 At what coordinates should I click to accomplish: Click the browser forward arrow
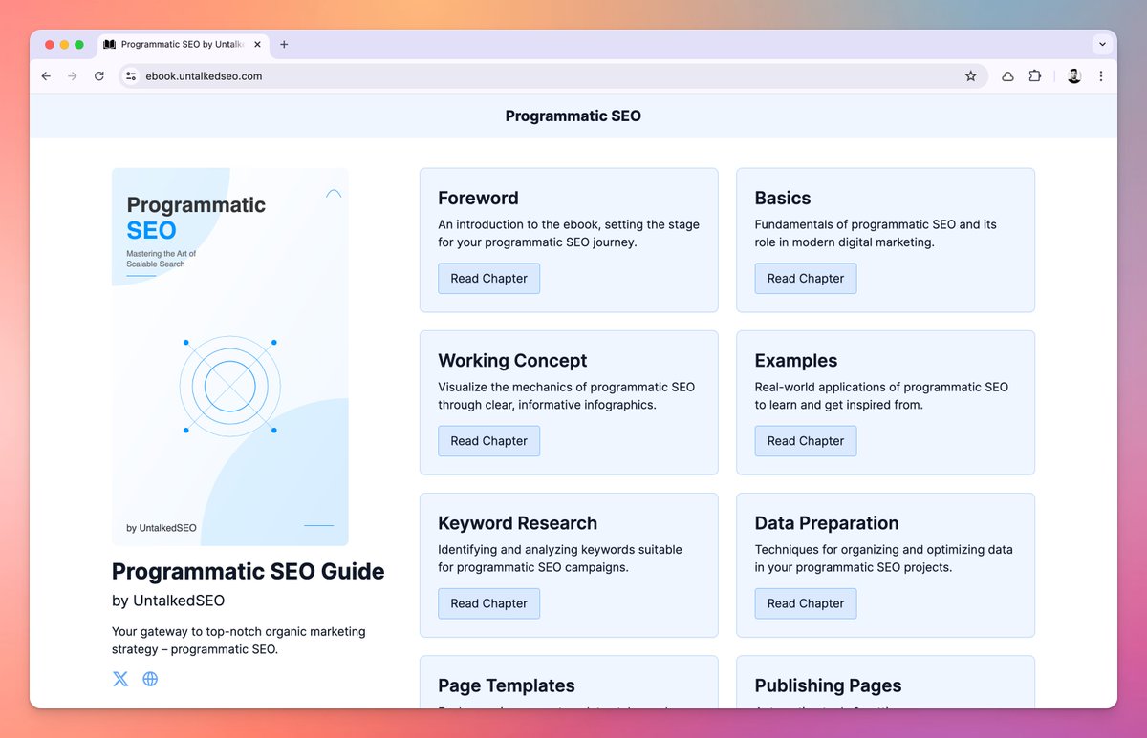[x=72, y=76]
